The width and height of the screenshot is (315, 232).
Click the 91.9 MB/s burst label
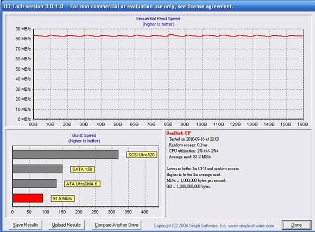click(x=62, y=198)
